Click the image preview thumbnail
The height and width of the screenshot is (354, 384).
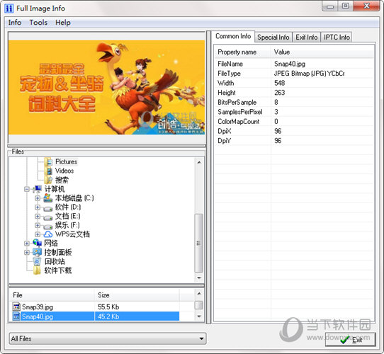[107, 87]
